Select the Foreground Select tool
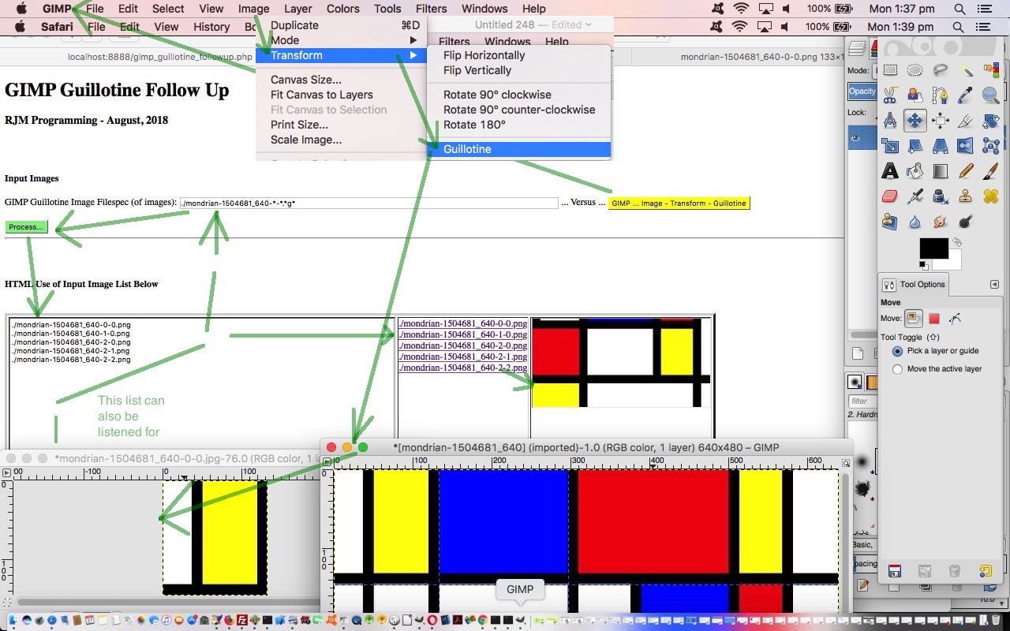Screen dimensions: 1010x631 pyautogui.click(x=915, y=95)
